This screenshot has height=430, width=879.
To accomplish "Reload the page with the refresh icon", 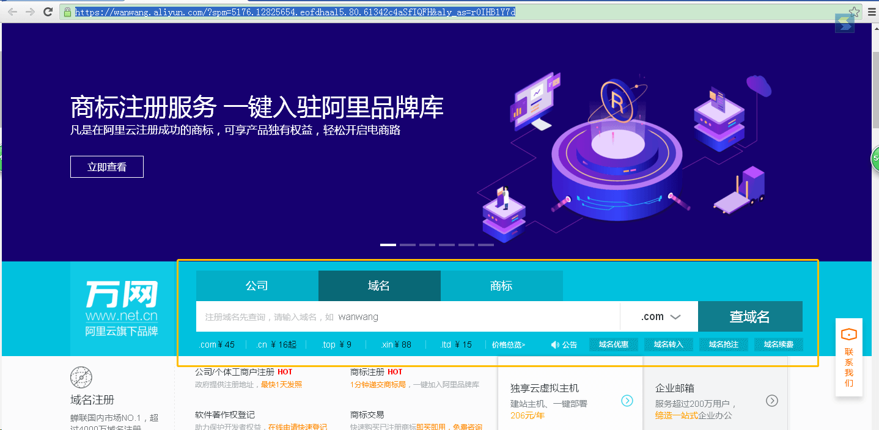I will point(49,12).
